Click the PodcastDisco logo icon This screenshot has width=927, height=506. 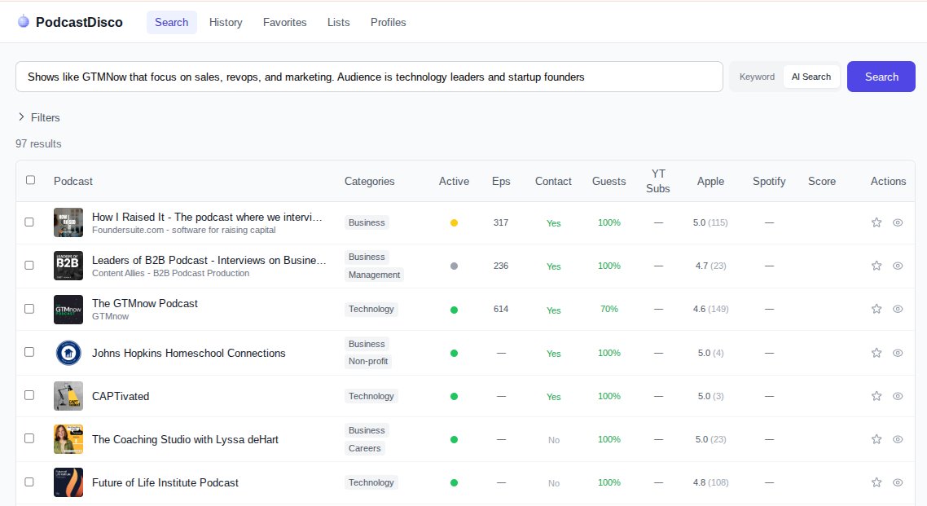pyautogui.click(x=23, y=22)
